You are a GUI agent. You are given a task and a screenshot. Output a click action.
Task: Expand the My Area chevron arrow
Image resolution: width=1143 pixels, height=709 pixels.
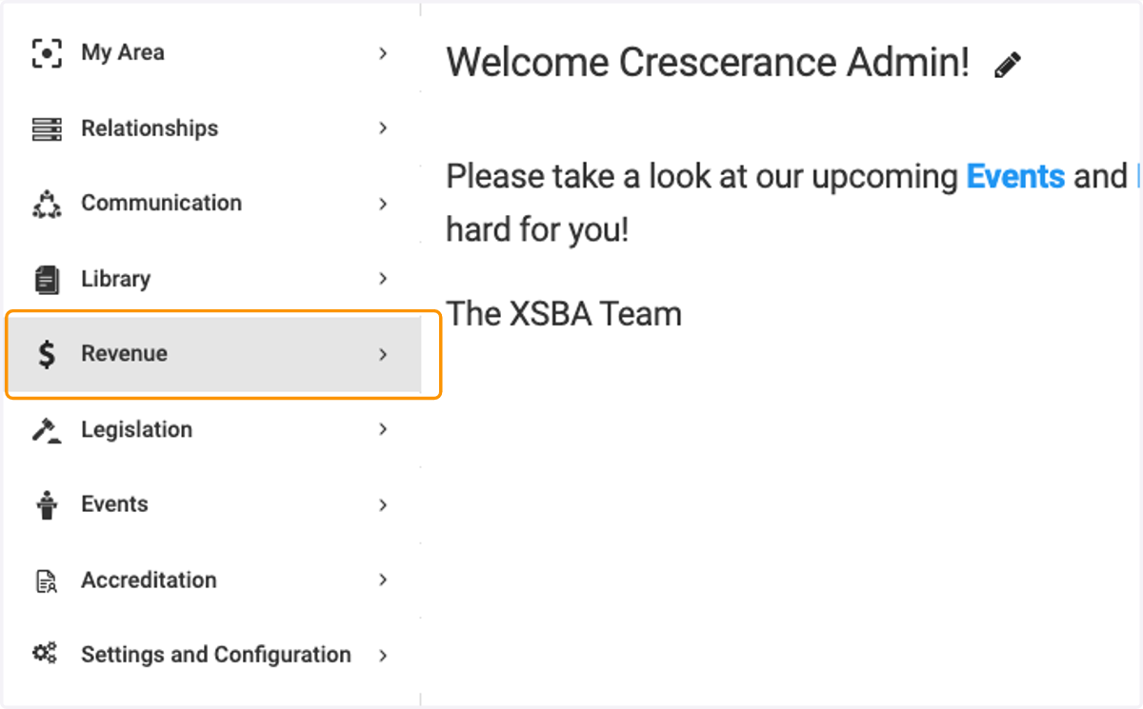(383, 53)
